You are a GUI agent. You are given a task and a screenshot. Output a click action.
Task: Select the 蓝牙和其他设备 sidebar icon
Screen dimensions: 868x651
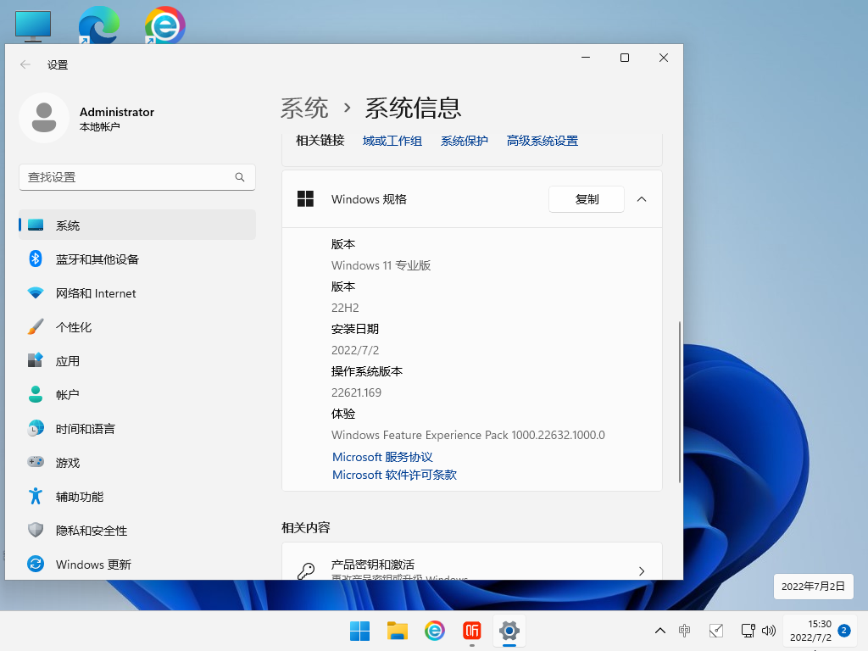click(x=35, y=259)
